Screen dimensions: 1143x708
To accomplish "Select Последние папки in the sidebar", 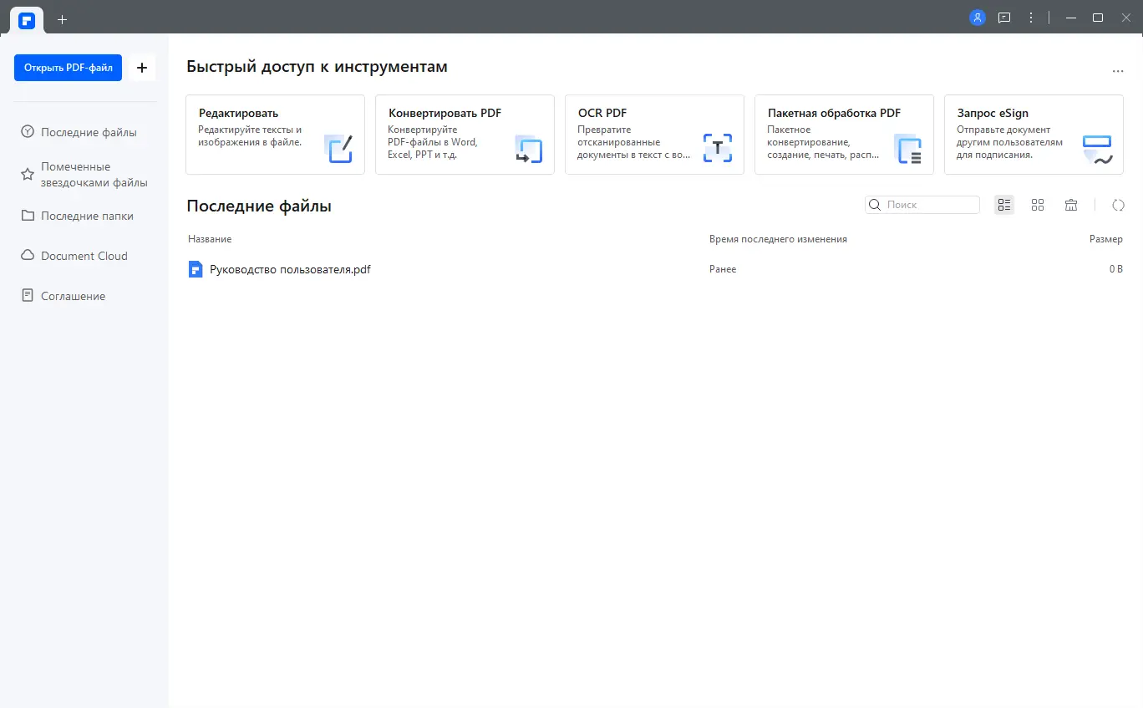I will point(86,215).
